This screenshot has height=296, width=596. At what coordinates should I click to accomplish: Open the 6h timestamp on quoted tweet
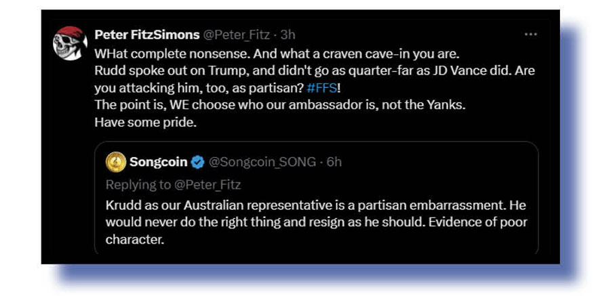coord(333,162)
